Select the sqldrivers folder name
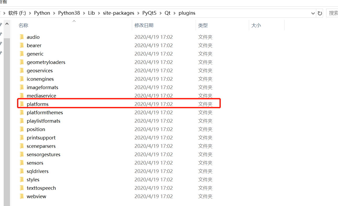Image resolution: width=338 pixels, height=206 pixels. tap(37, 171)
